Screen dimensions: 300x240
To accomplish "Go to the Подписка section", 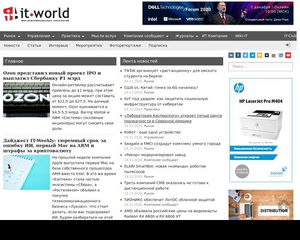I will point(158,45).
